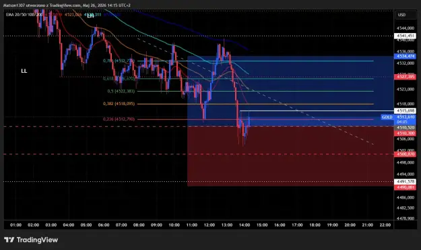Click the 18:00 time axis label
Viewport: 421px width, 250px height.
315,225
